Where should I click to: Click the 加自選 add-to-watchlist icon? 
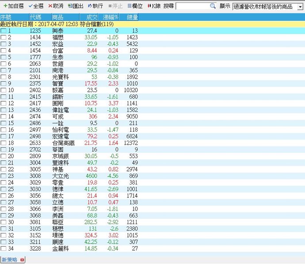5,6
